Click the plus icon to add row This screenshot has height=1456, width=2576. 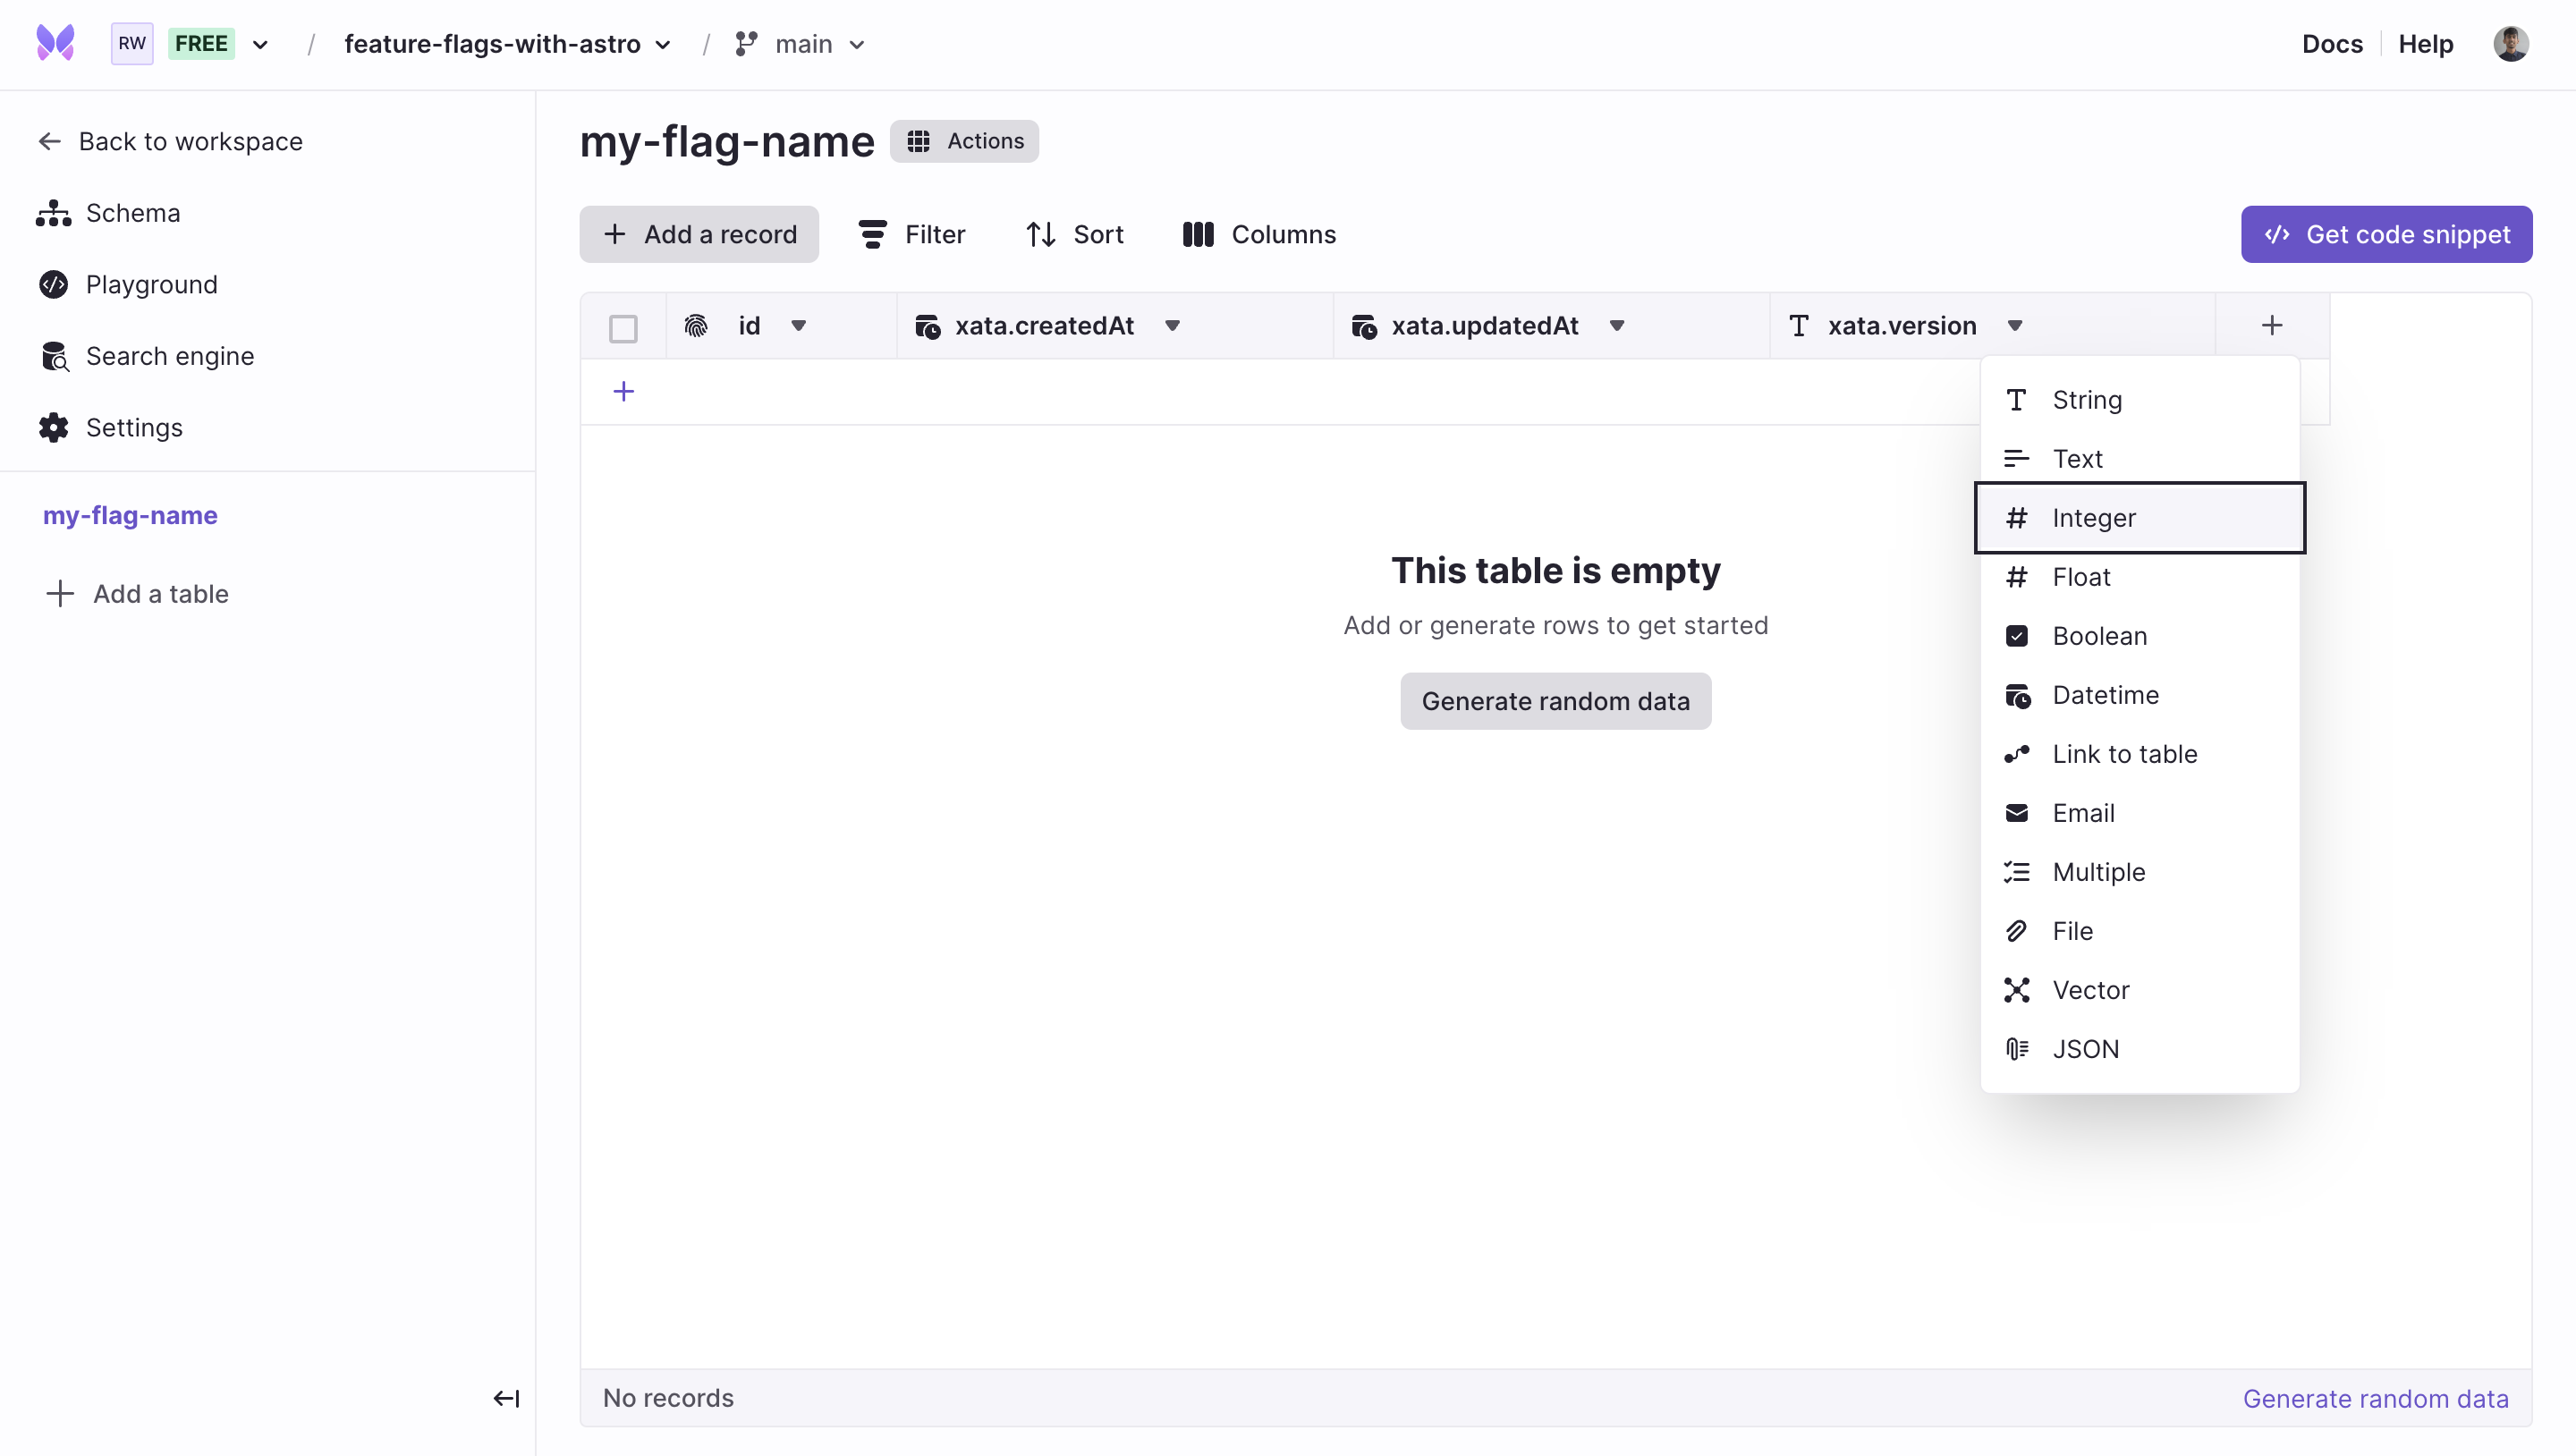(x=623, y=391)
